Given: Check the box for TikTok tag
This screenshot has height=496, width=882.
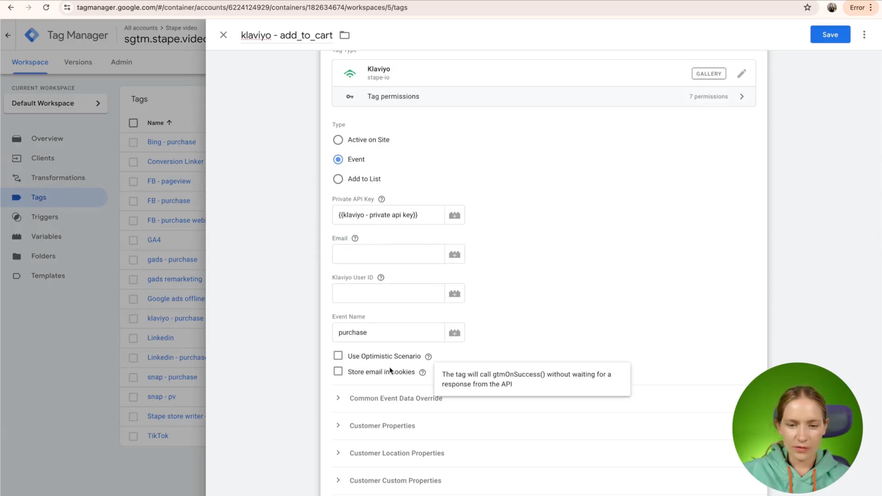Looking at the screenshot, I should 133,436.
